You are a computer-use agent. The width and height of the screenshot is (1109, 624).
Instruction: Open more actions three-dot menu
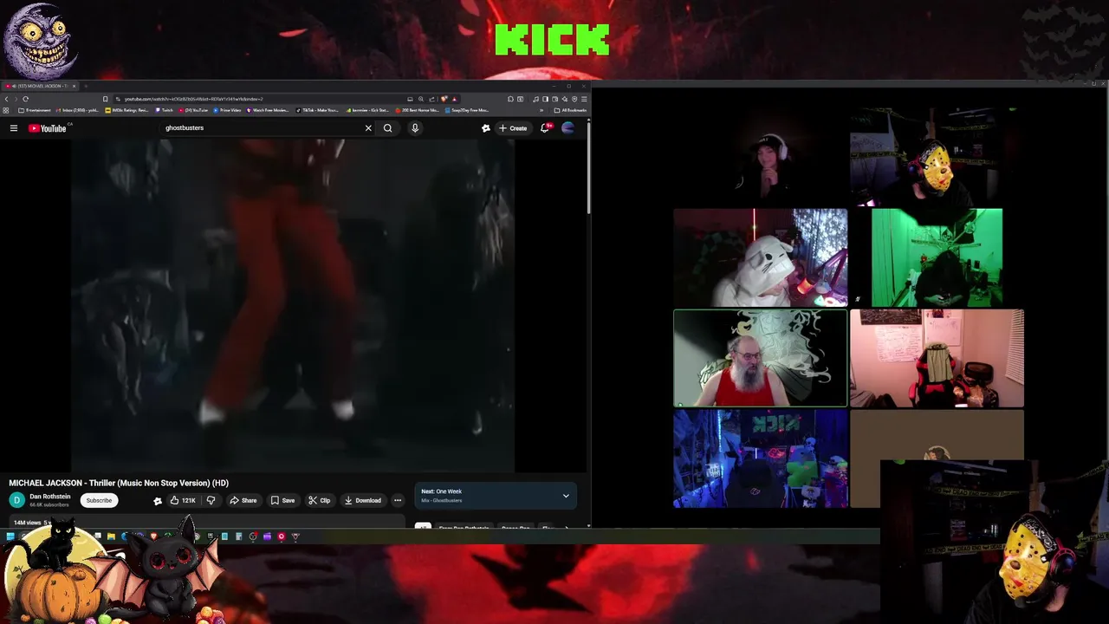[x=398, y=500]
